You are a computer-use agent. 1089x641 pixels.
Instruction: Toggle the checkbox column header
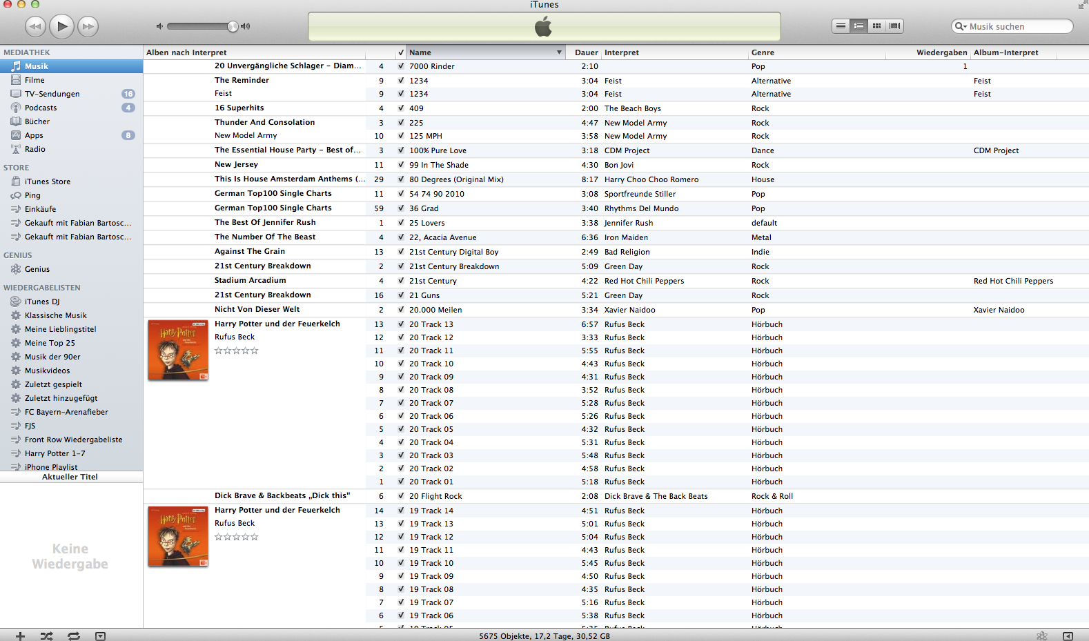click(x=401, y=52)
